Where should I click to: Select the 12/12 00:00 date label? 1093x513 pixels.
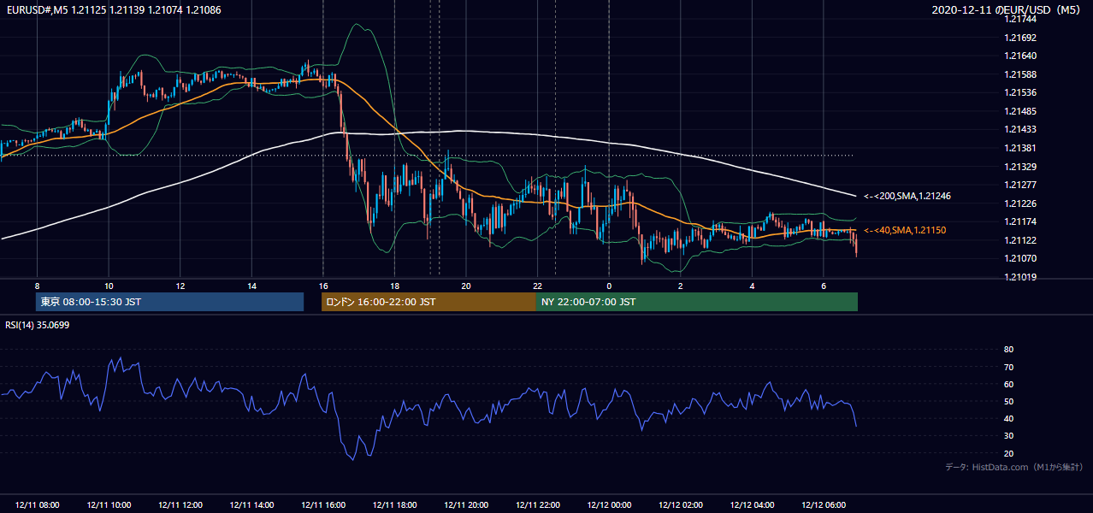pos(609,505)
